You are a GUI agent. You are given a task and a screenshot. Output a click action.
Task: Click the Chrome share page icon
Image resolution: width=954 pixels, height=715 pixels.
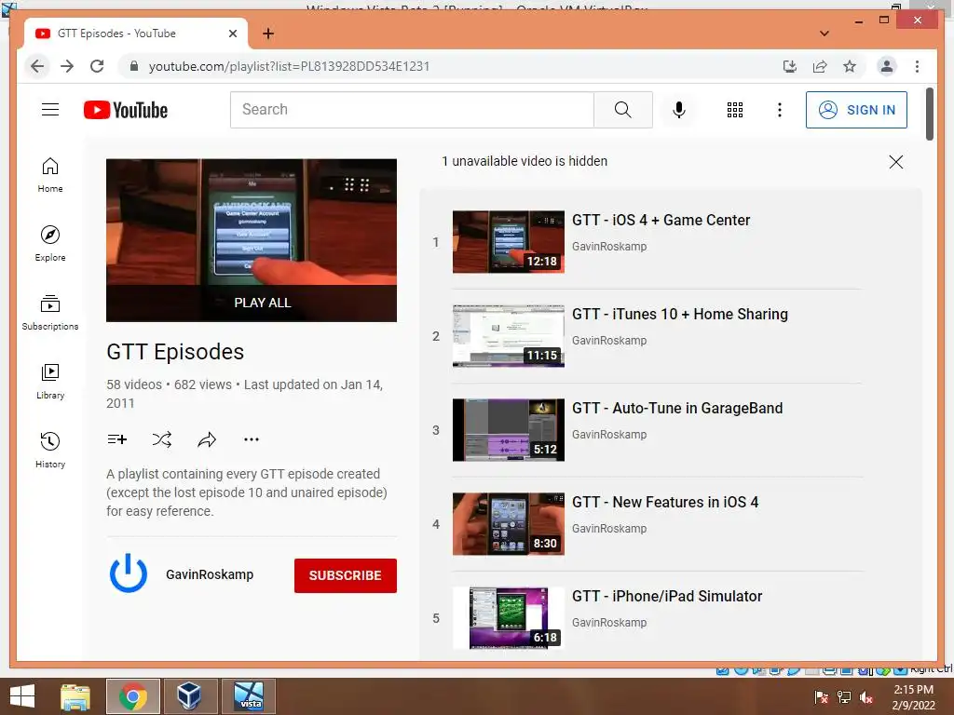point(820,66)
